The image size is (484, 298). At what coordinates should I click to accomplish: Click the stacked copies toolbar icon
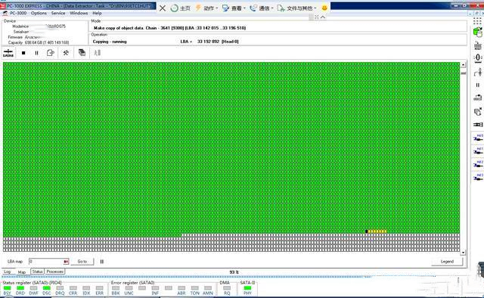click(x=82, y=52)
